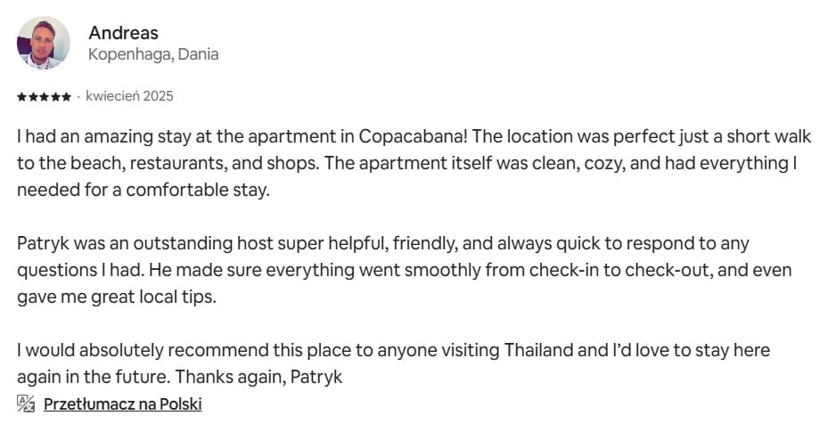Click Andreas's profile photo
This screenshot has width=836, height=440.
tap(44, 43)
